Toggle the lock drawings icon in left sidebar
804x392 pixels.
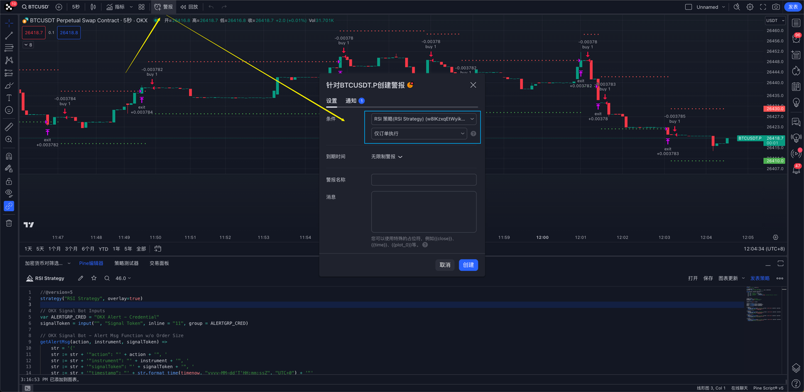pos(9,181)
